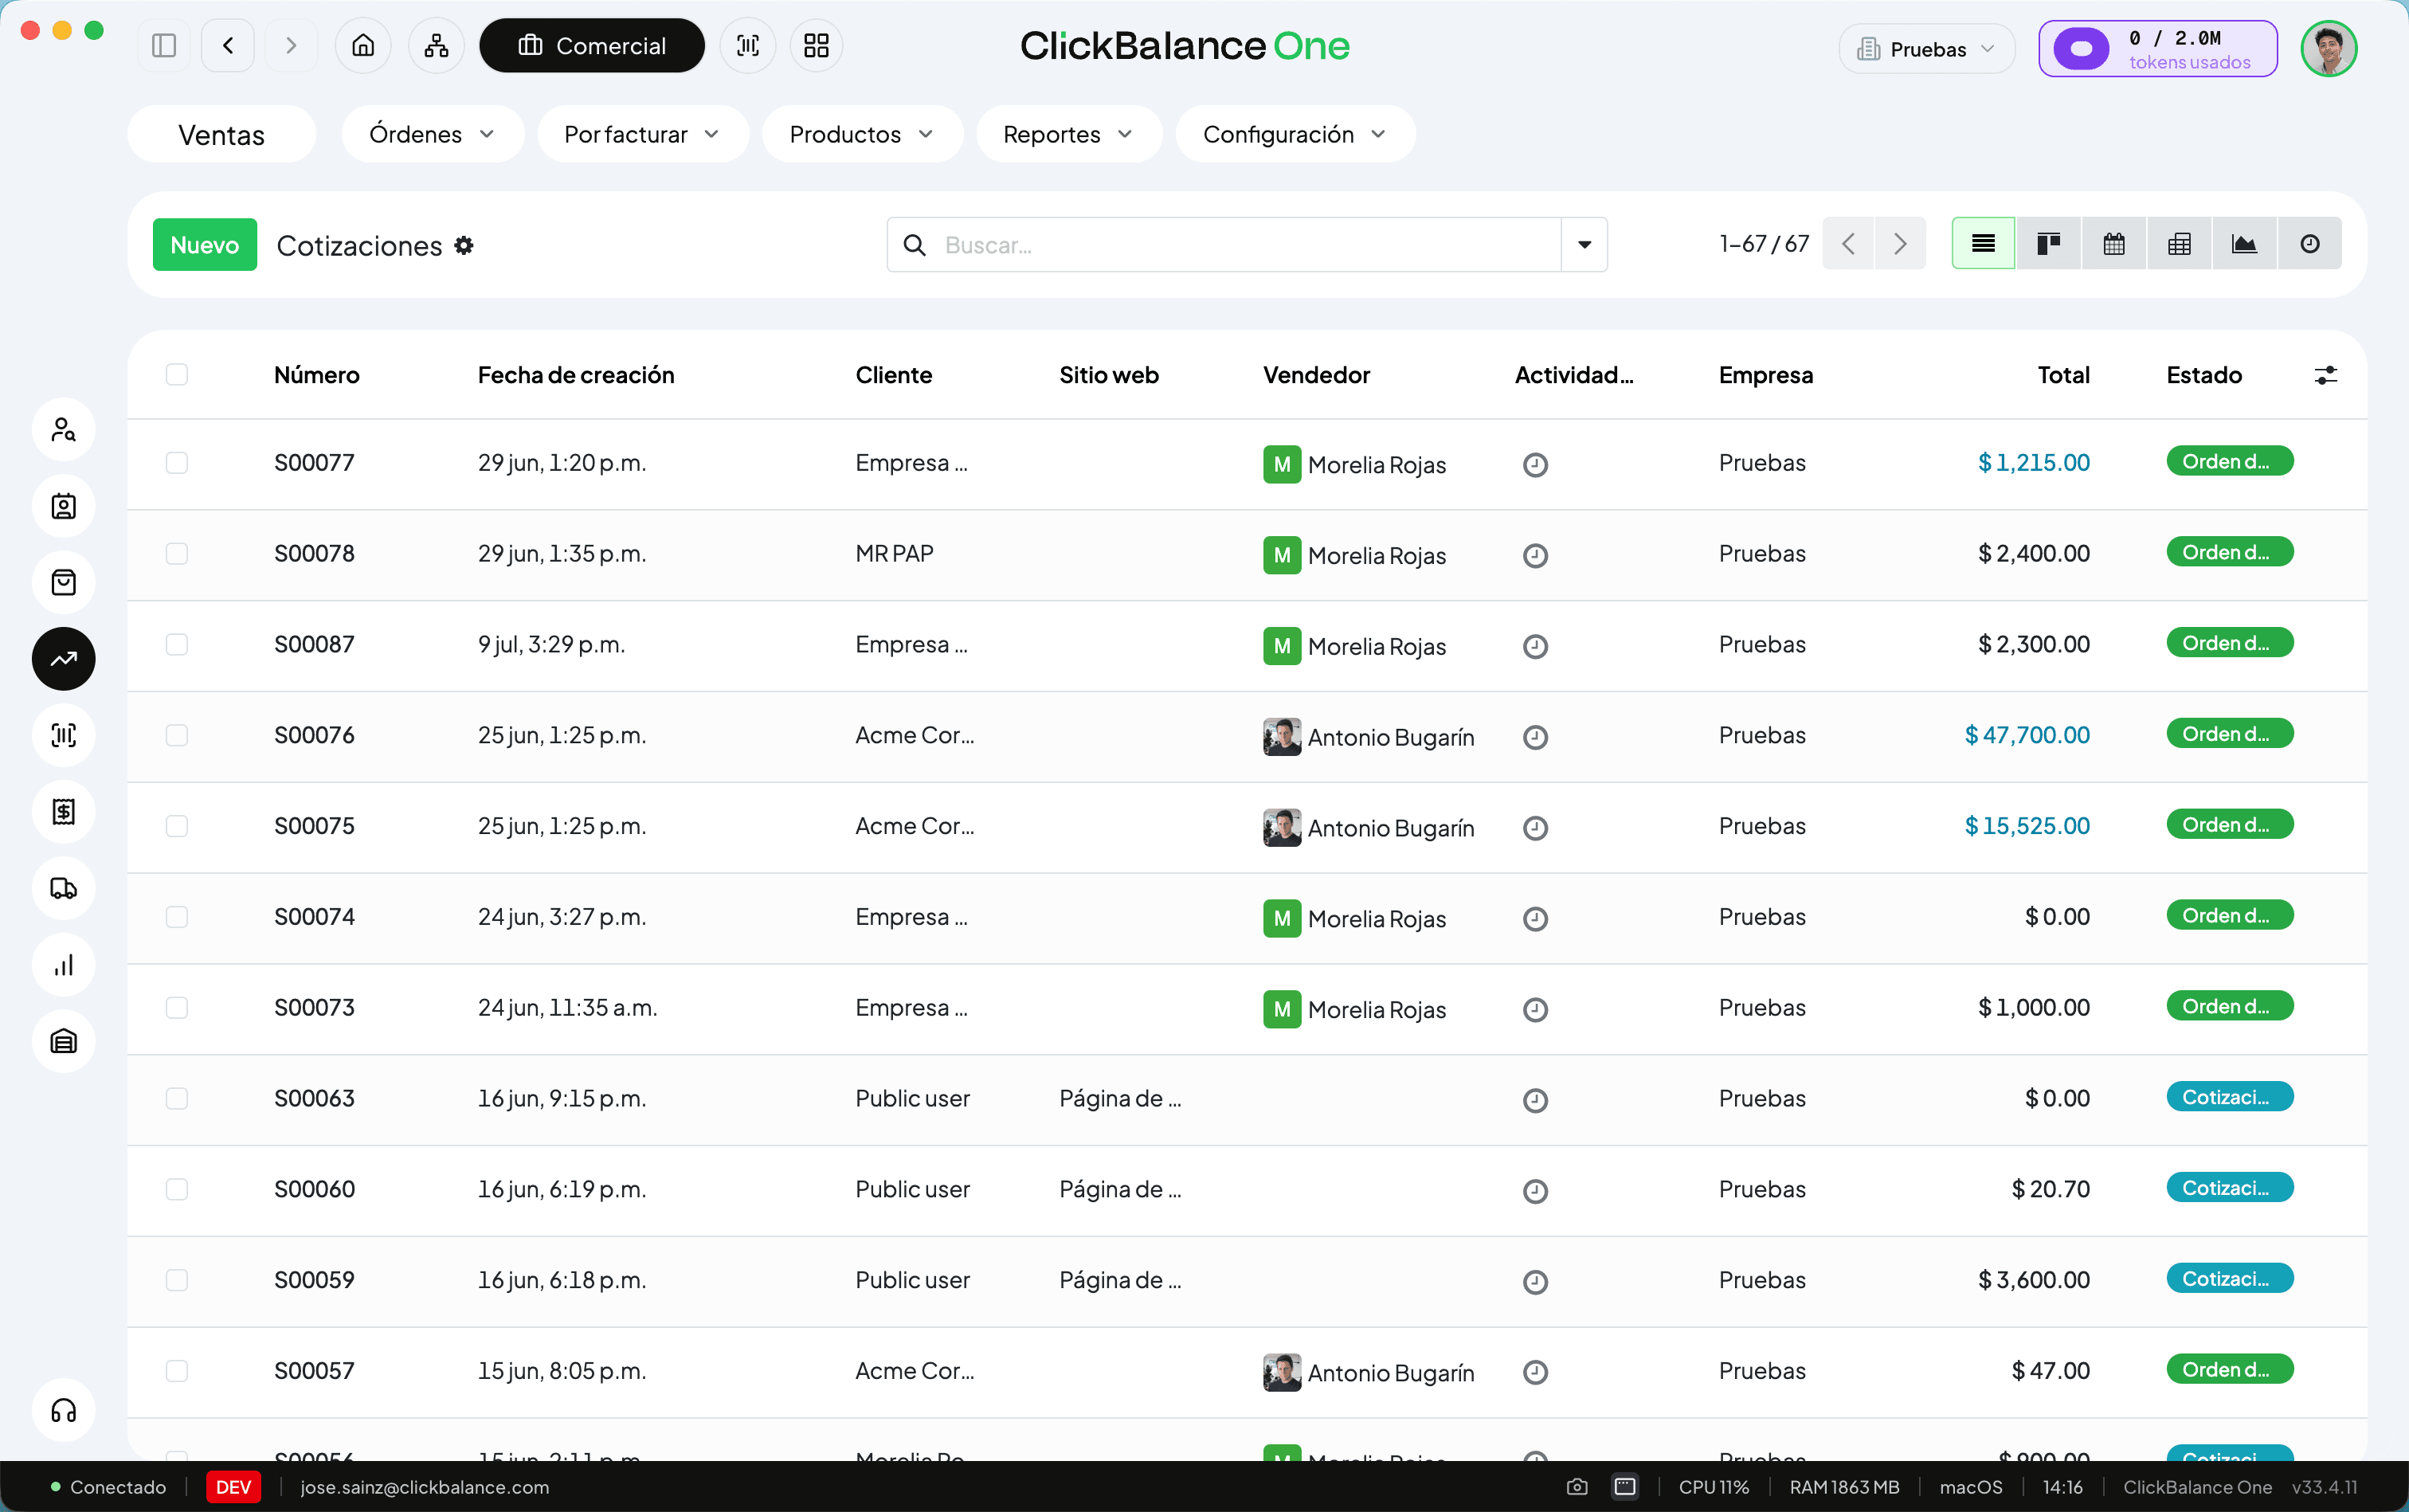Open the delivery truck sidebar icon

point(64,888)
